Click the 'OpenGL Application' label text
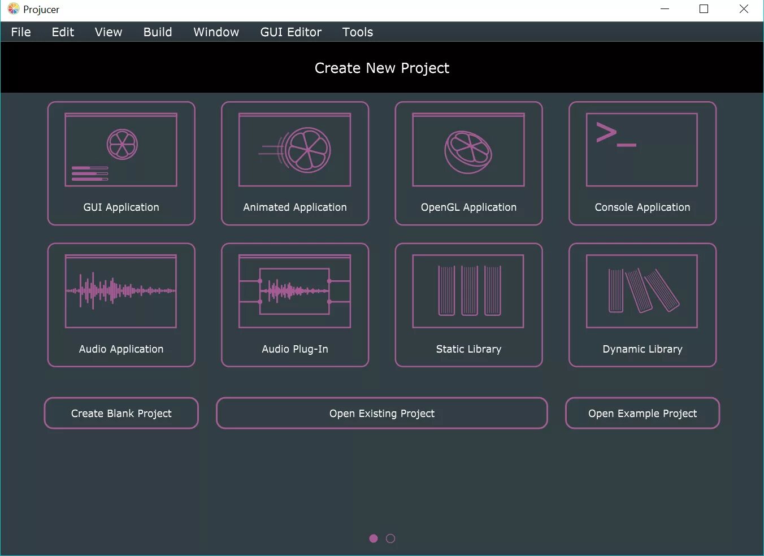The height and width of the screenshot is (556, 764). 468,207
